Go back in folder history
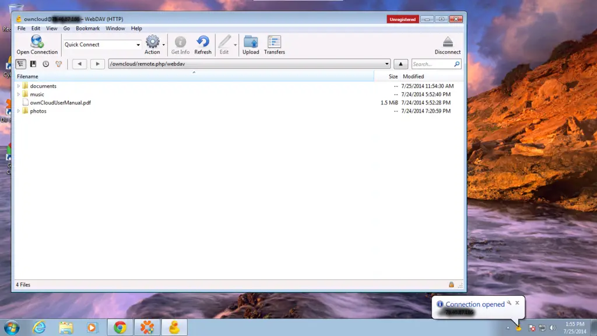 click(x=79, y=64)
